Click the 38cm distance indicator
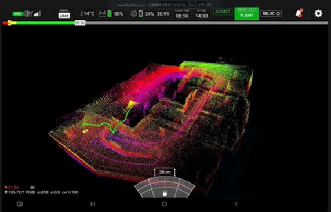The width and height of the screenshot is (331, 212). [x=165, y=172]
